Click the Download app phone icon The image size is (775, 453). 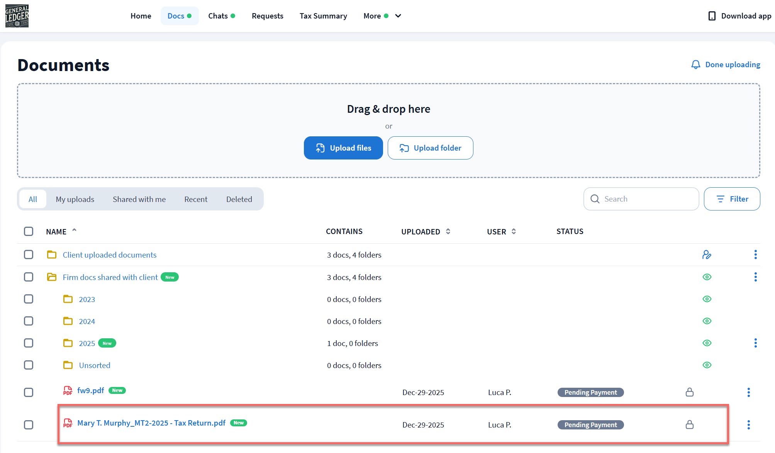712,16
